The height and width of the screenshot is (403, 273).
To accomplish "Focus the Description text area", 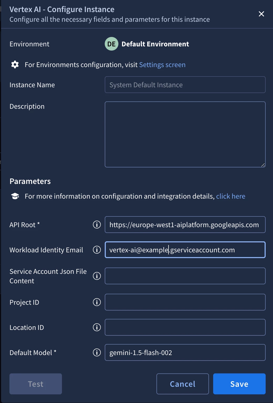I will (185, 134).
